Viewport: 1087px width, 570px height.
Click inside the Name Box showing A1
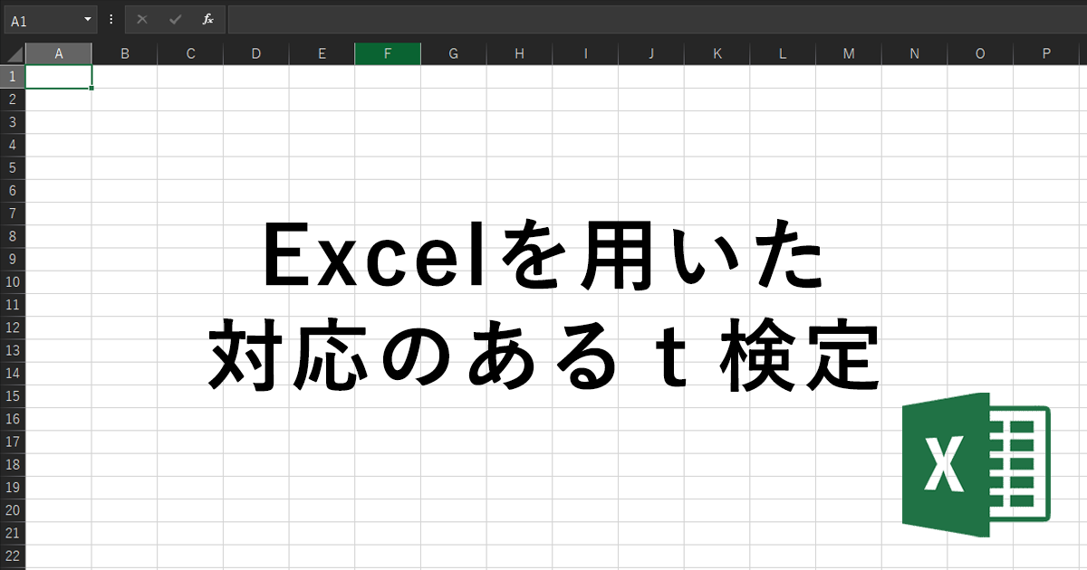click(41, 19)
